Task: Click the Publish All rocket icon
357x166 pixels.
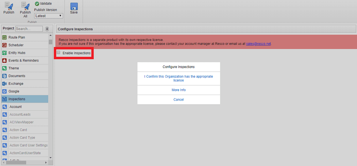Action: pos(25,6)
